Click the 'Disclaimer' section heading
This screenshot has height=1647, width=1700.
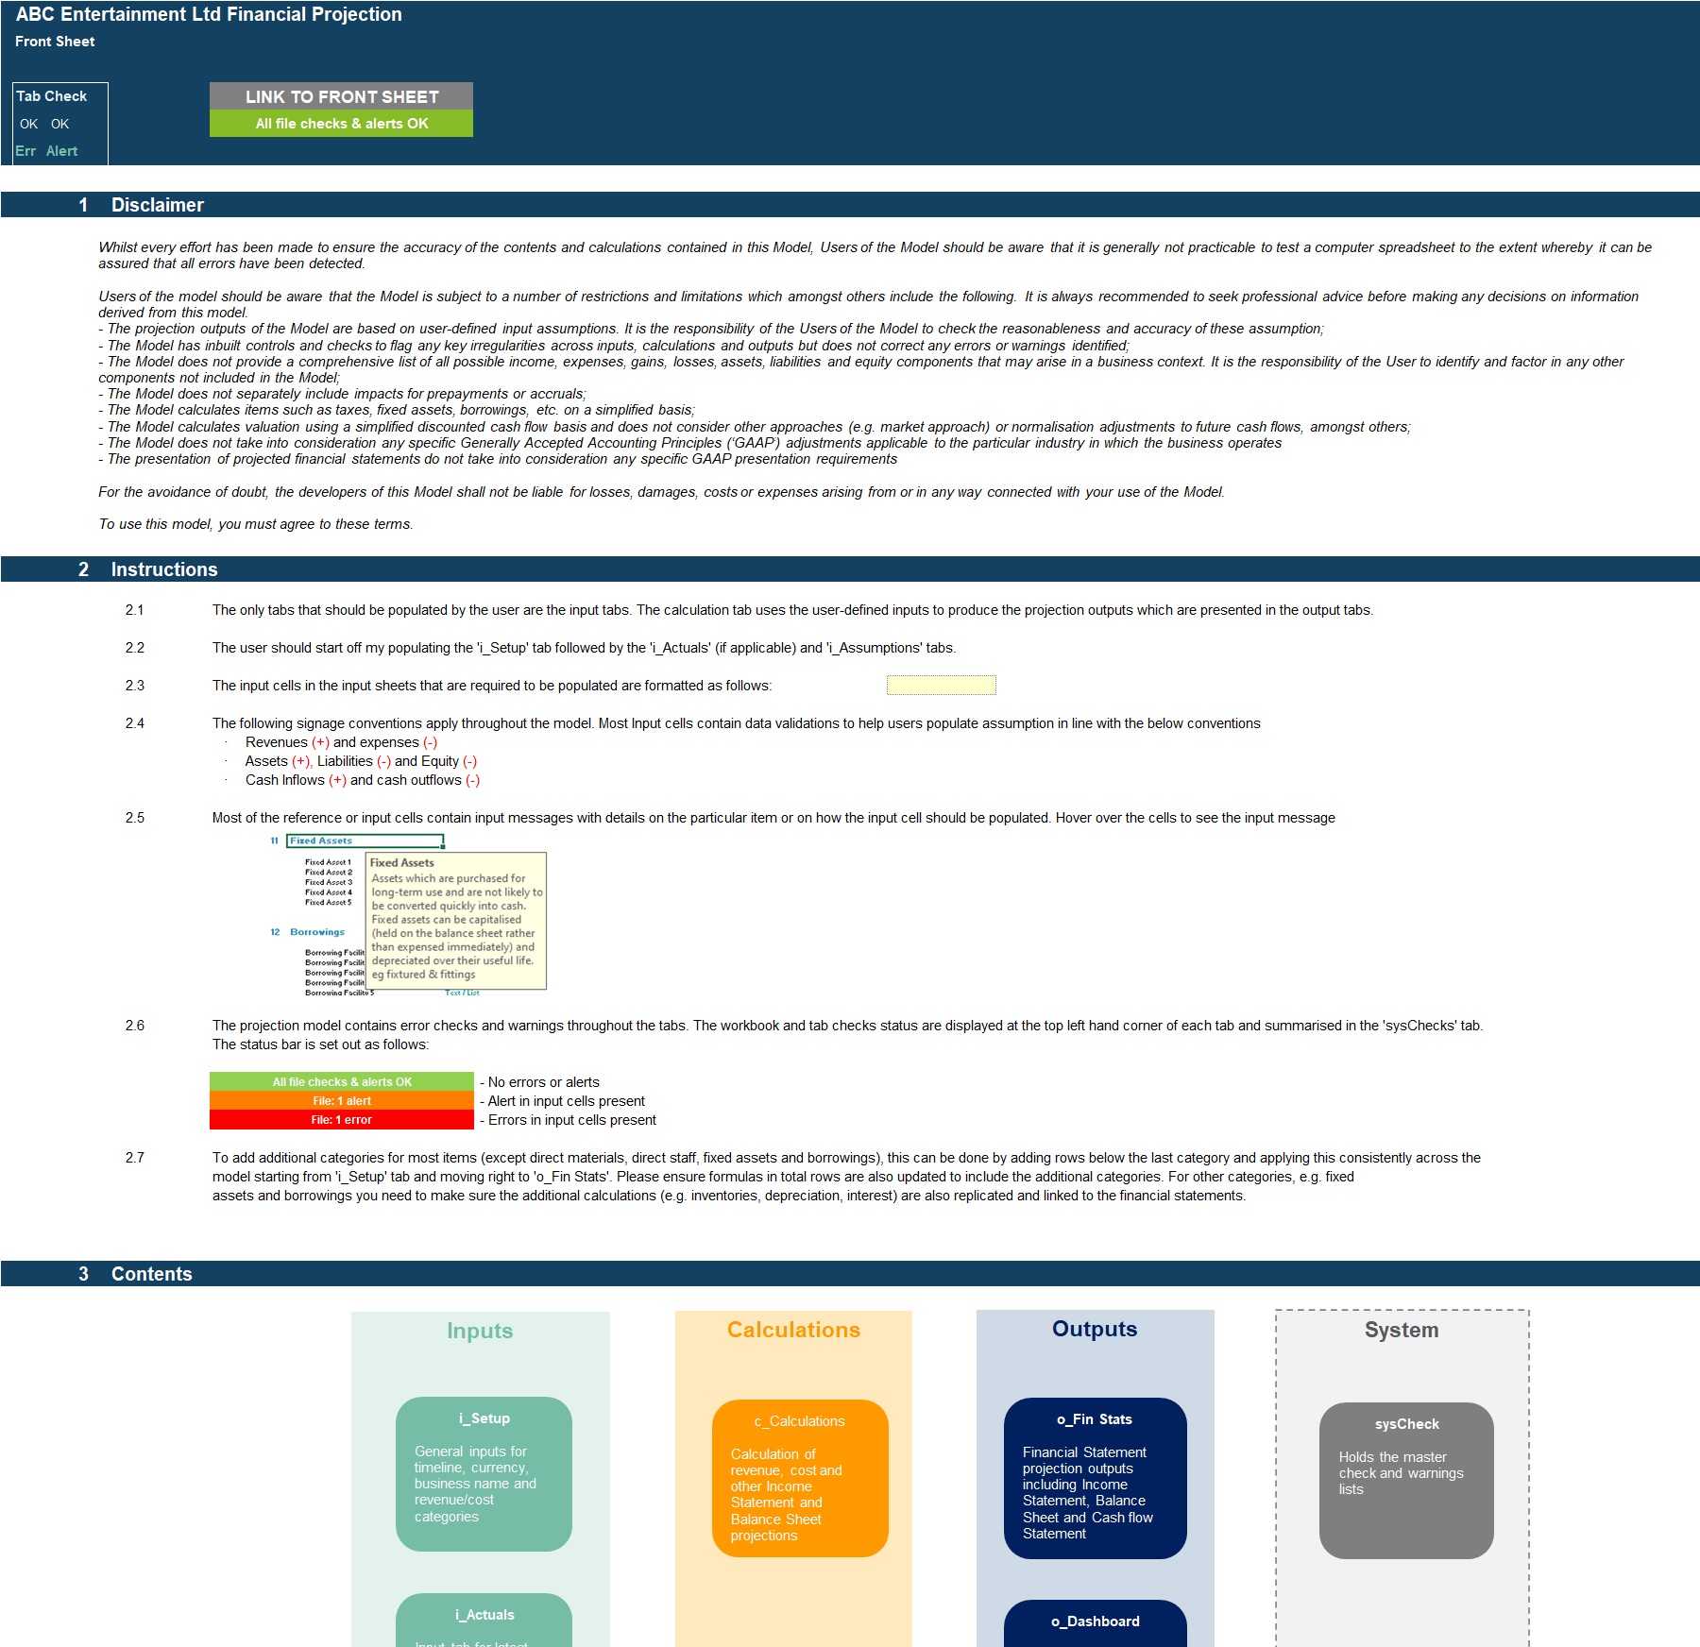coord(157,205)
